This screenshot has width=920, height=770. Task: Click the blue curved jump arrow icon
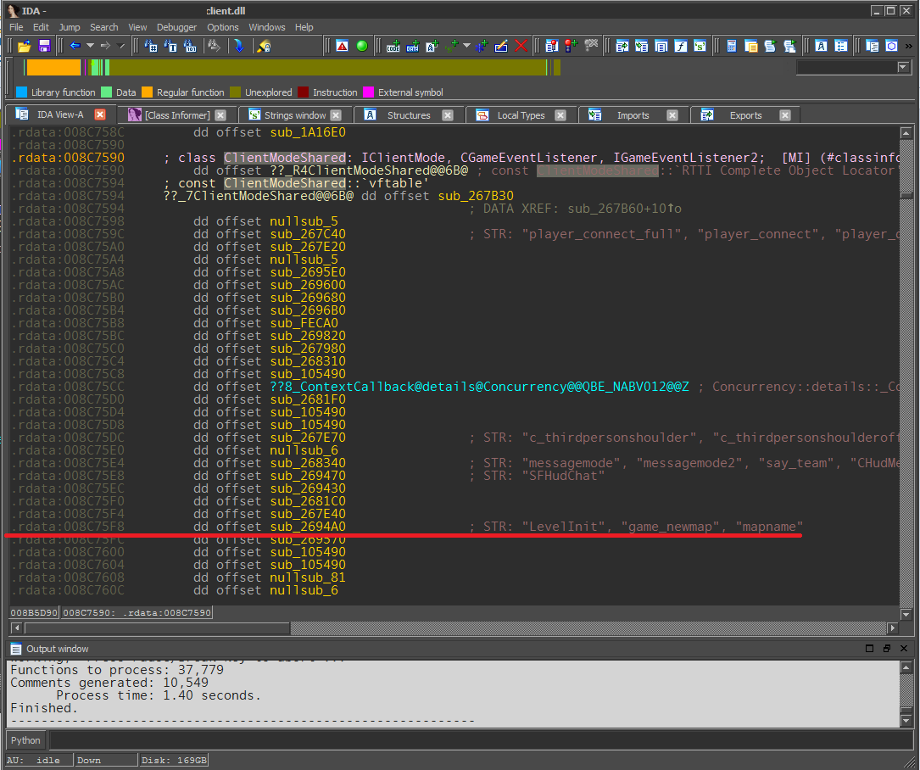pos(239,46)
